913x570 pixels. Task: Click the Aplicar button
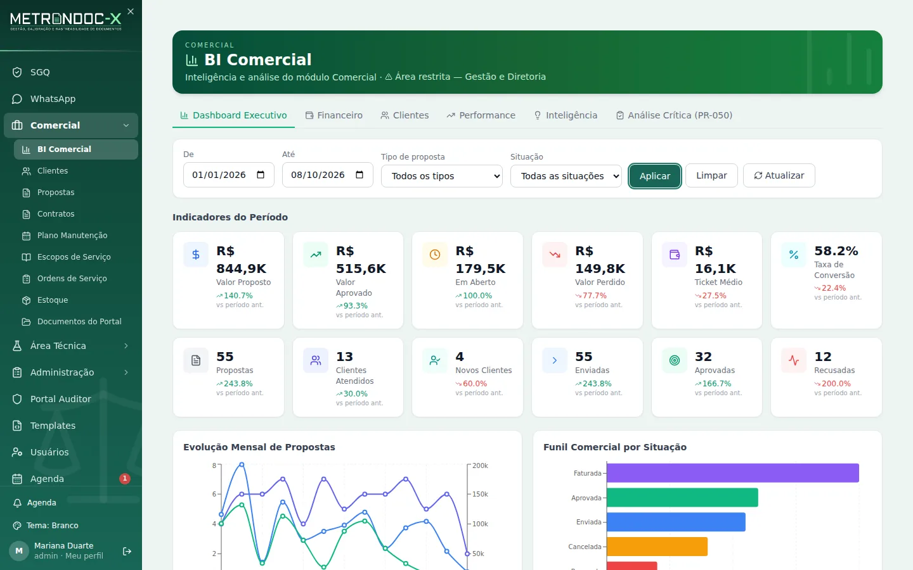pyautogui.click(x=655, y=176)
